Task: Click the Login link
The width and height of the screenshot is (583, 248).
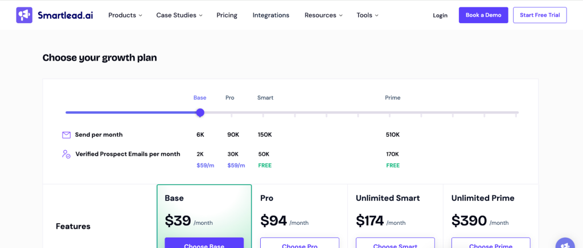Action: pyautogui.click(x=440, y=15)
